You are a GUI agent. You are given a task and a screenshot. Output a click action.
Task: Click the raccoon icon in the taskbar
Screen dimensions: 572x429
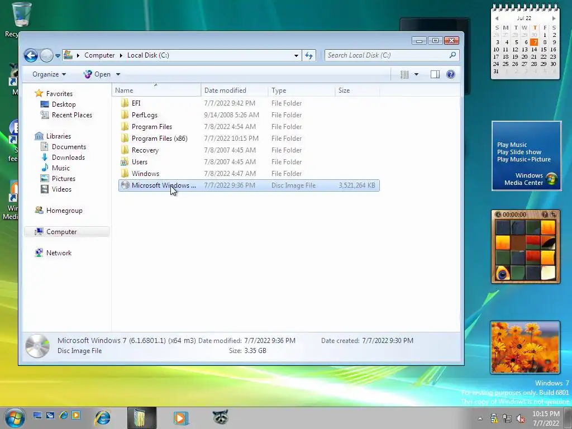[220, 417]
